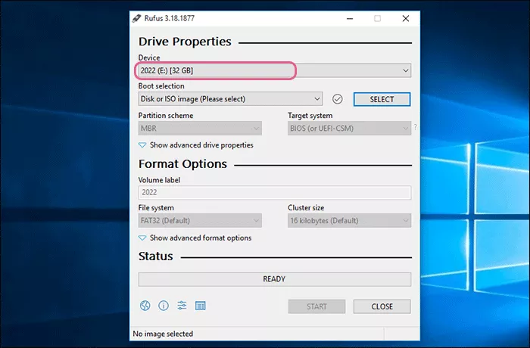The width and height of the screenshot is (530, 348).
Task: Click the 'Status' section heading
Action: (x=155, y=256)
